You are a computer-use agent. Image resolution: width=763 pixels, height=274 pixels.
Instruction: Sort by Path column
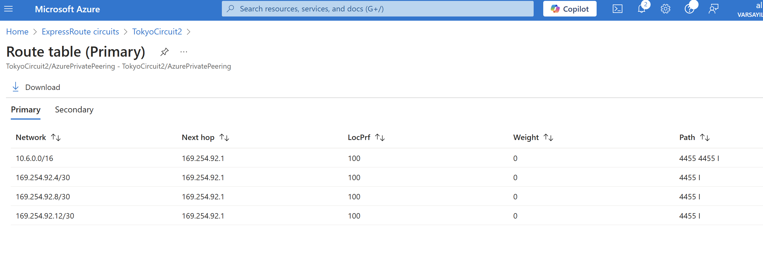[705, 137]
